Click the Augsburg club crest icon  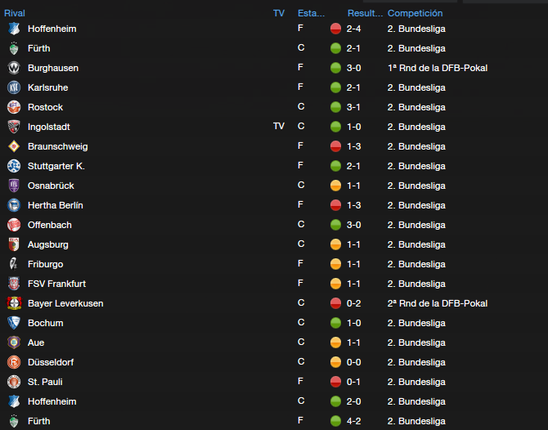coord(14,244)
